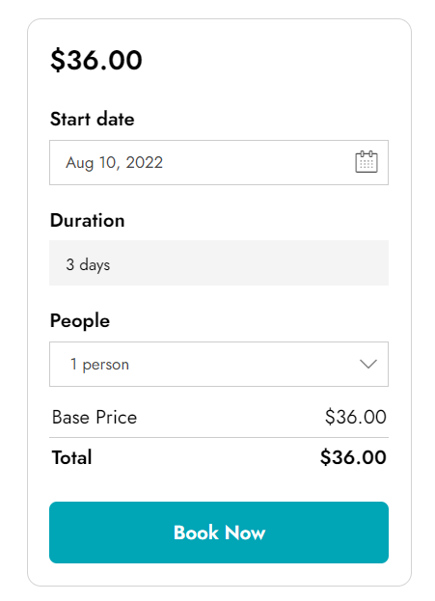The height and width of the screenshot is (601, 435).
Task: Click the Duration label
Action: pos(88,220)
